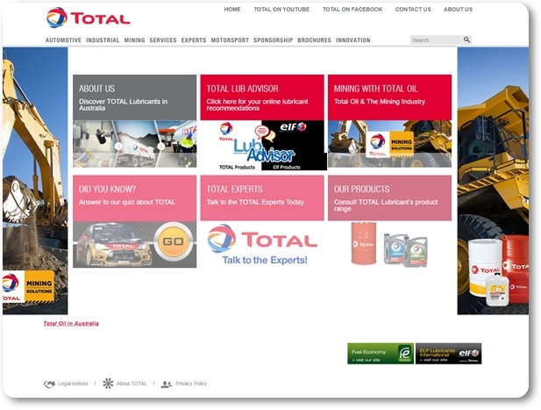This screenshot has width=541, height=410.
Task: Click the grey About Us tile heading
Action: pos(96,89)
